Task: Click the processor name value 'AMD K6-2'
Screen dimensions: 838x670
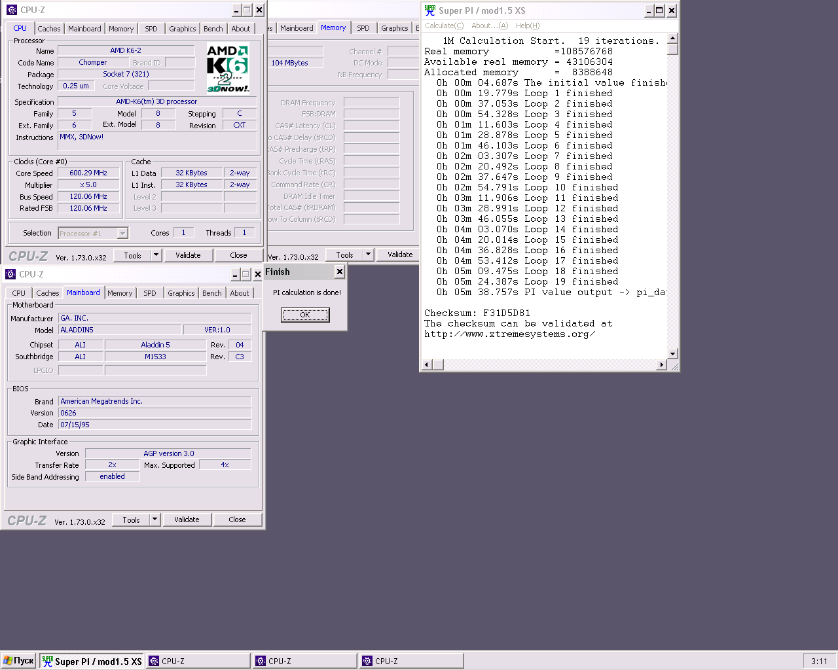Action: point(126,50)
